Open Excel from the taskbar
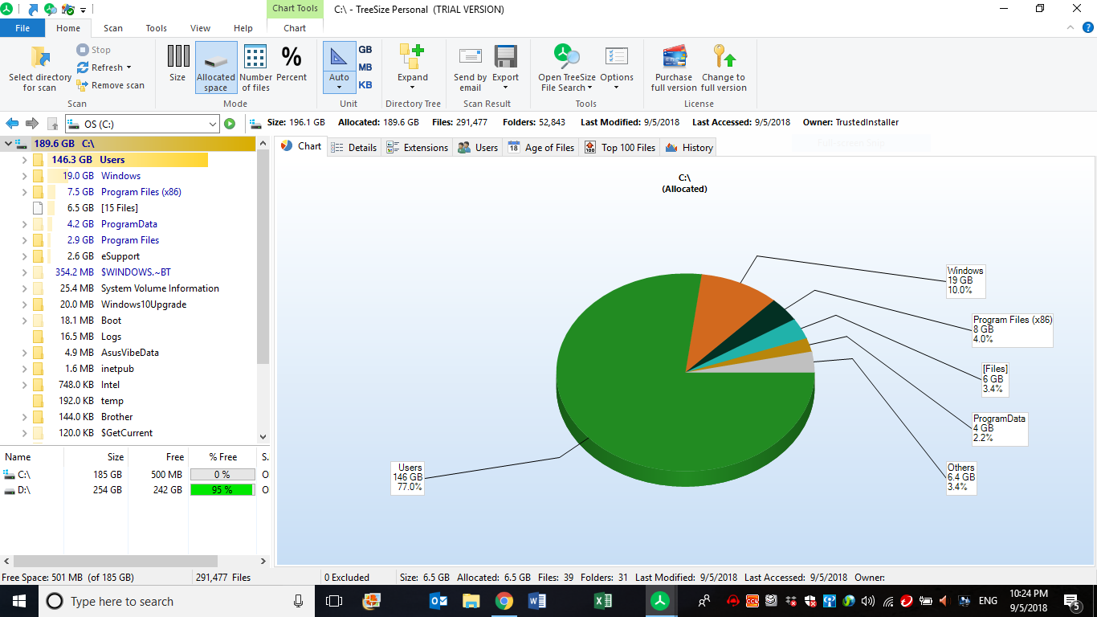Viewport: 1097px width, 617px height. [x=602, y=601]
